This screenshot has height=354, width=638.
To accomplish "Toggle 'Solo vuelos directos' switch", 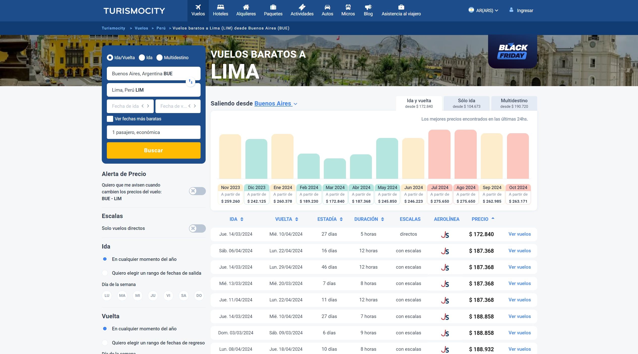I will [197, 228].
